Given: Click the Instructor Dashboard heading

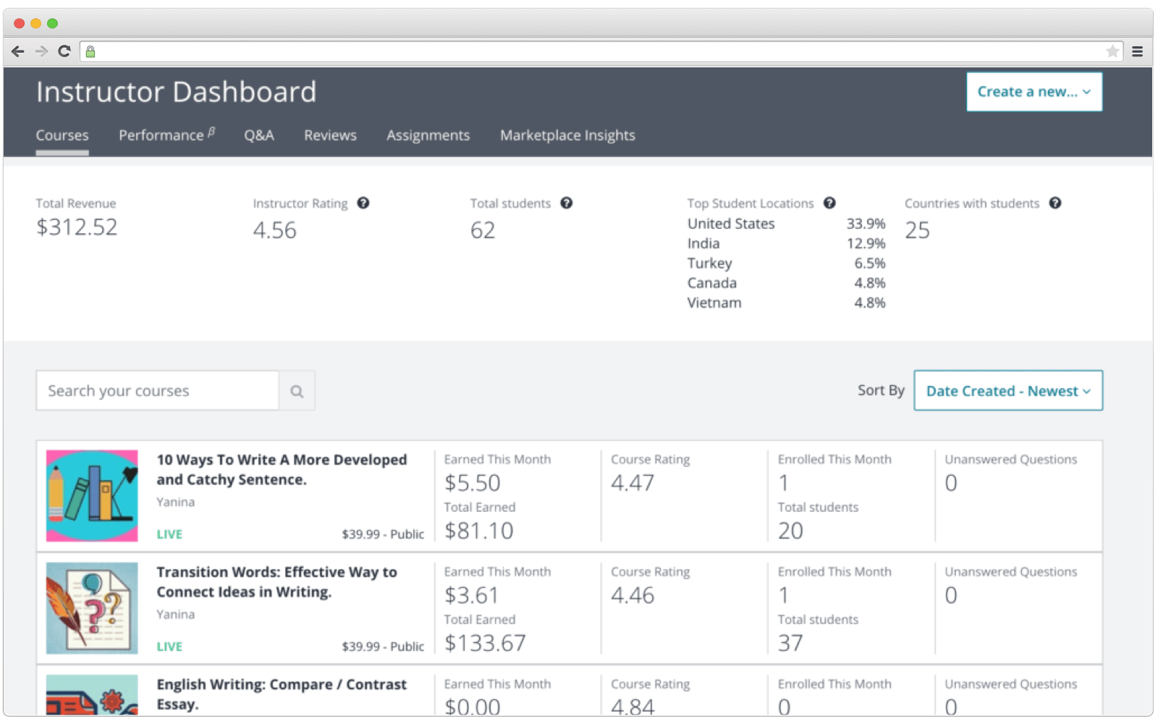Looking at the screenshot, I should pyautogui.click(x=176, y=92).
